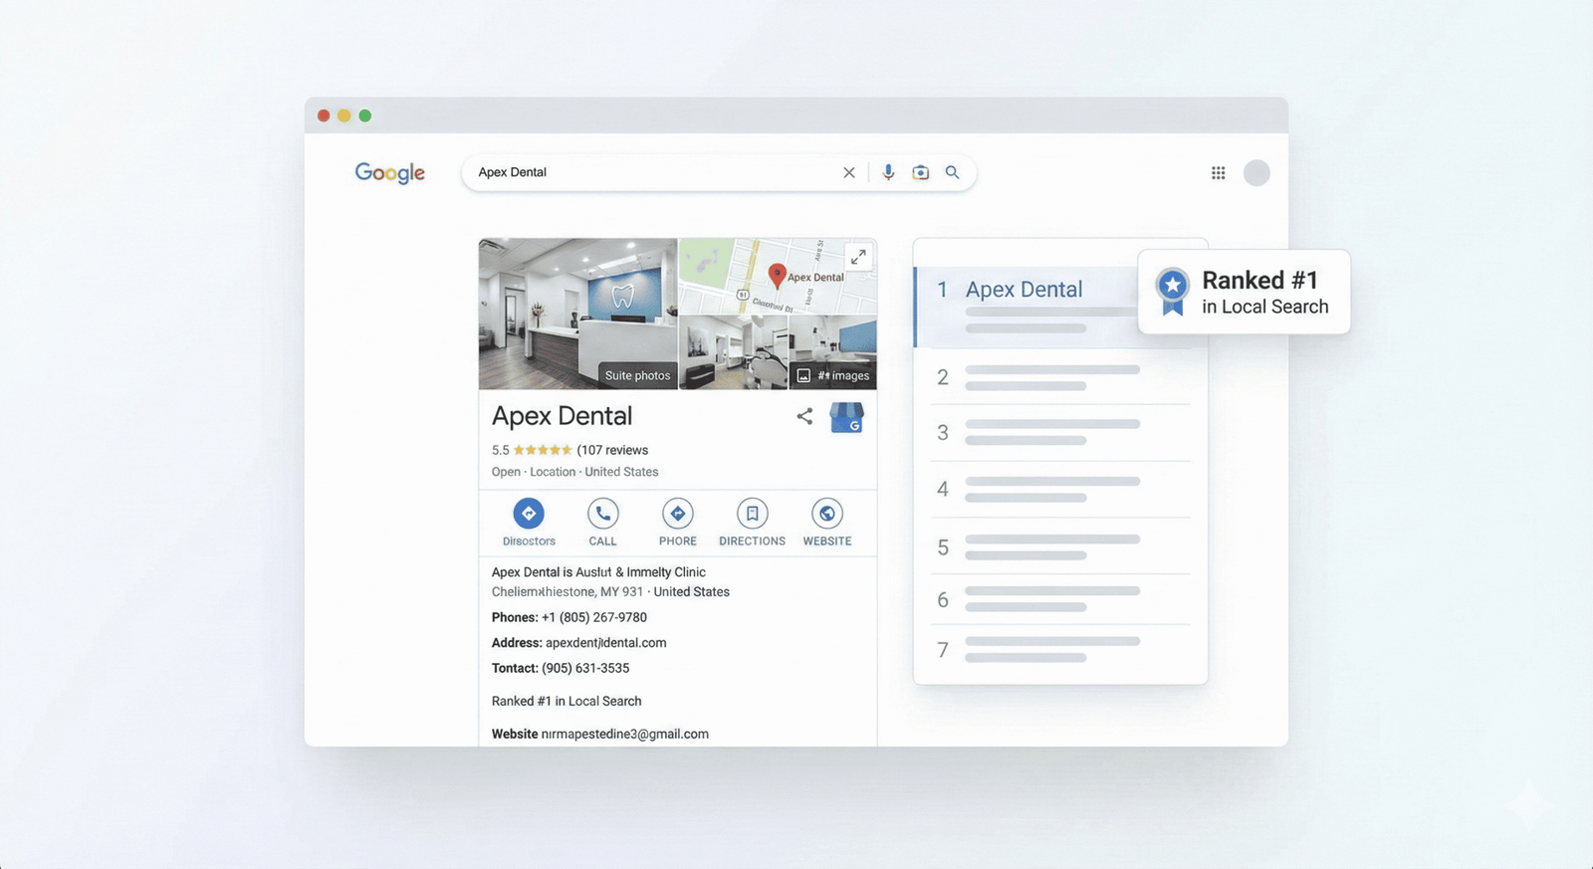The width and height of the screenshot is (1593, 869).
Task: Share the Apex Dental listing
Action: [x=804, y=416]
